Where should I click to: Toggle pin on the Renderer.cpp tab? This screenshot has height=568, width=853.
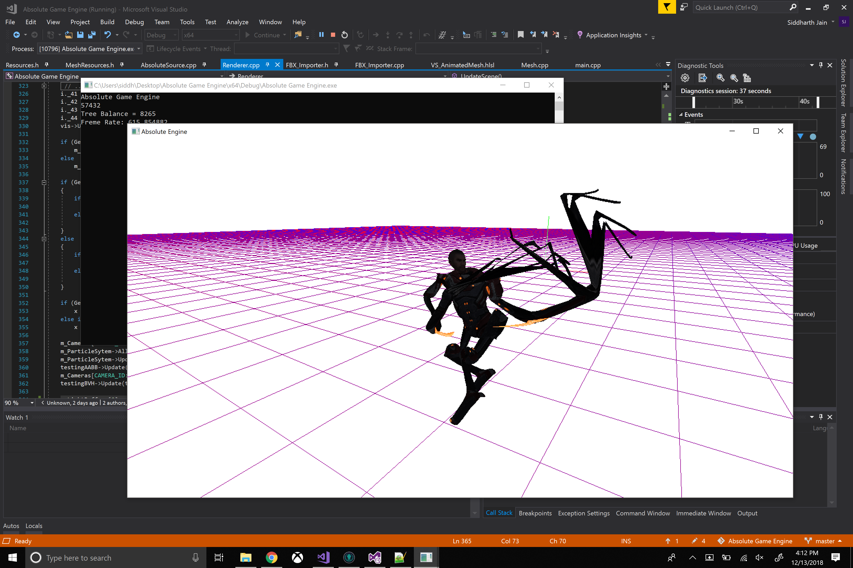pyautogui.click(x=267, y=65)
